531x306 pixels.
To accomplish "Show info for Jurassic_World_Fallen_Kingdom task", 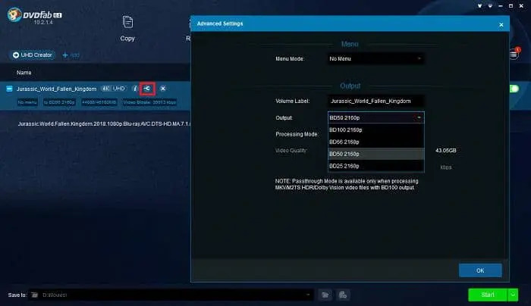I will click(135, 89).
